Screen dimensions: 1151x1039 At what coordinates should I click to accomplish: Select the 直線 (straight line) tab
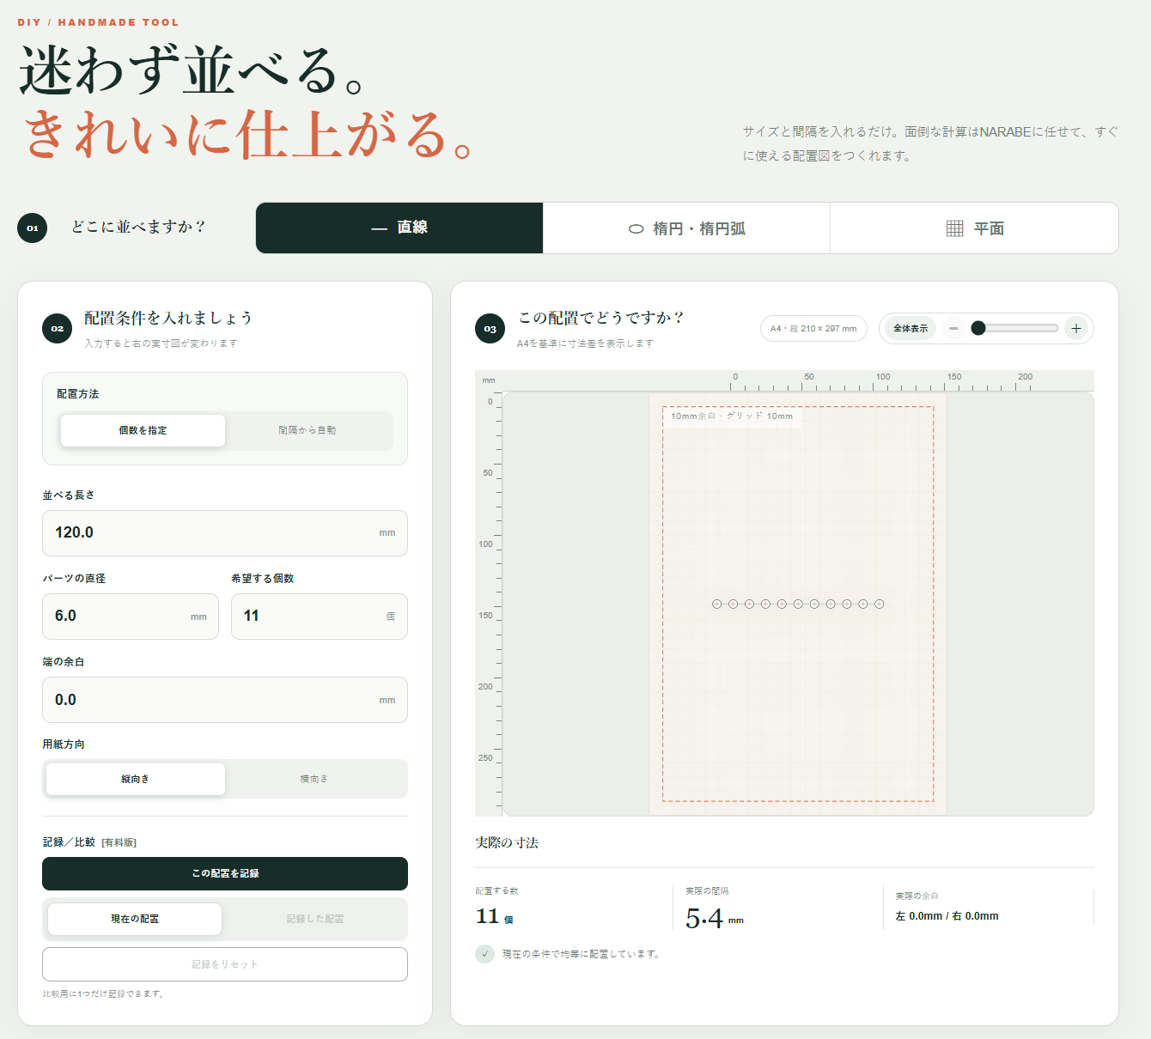click(399, 228)
